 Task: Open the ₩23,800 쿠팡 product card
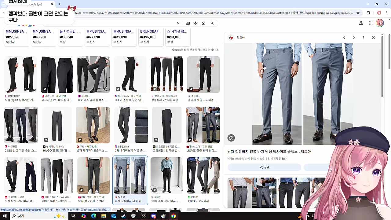click(177, 37)
